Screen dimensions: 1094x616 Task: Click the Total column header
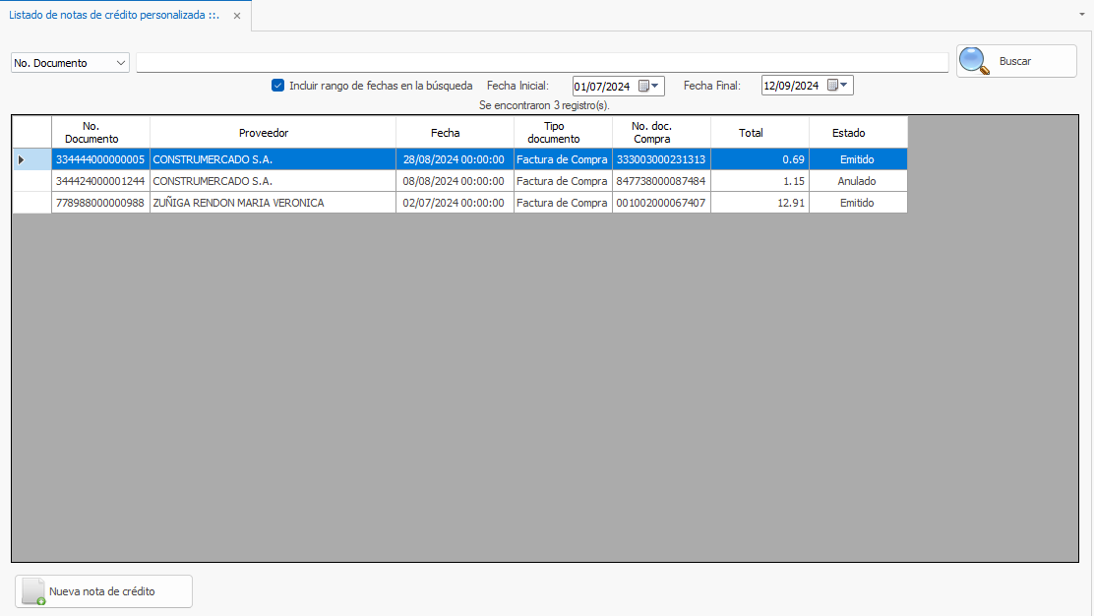pos(751,133)
